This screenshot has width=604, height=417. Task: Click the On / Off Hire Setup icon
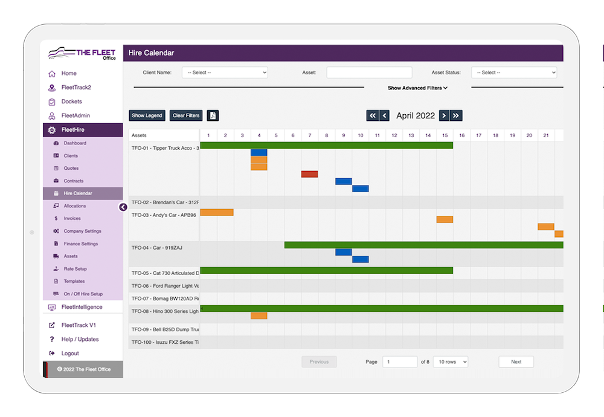pos(56,294)
